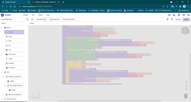Bookmark this page with star icon
The image size is (191, 102).
[167, 6]
